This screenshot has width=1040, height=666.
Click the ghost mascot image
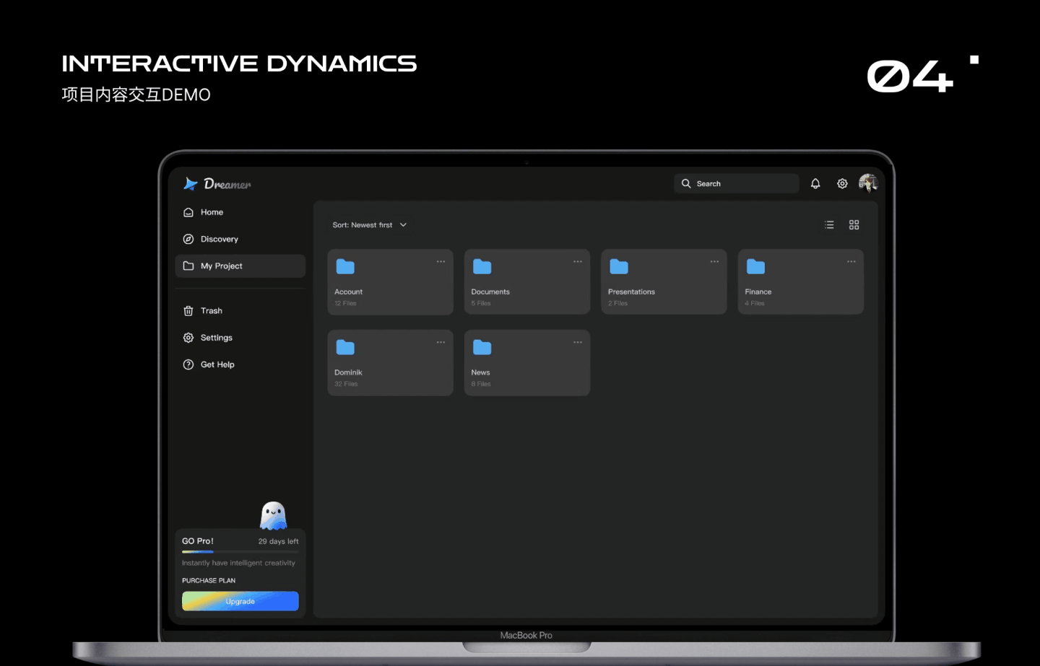pos(273,516)
